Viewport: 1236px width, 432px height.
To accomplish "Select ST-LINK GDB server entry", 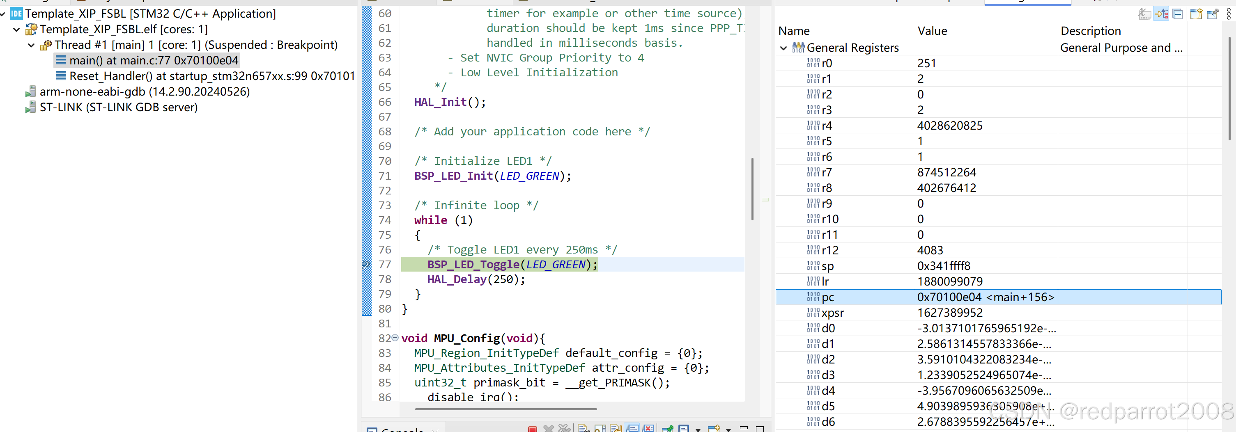I will coord(119,107).
